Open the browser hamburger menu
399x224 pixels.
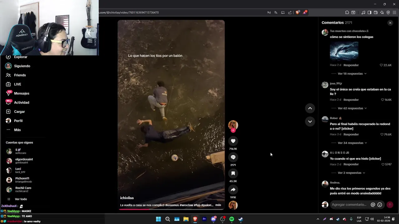(x=394, y=12)
